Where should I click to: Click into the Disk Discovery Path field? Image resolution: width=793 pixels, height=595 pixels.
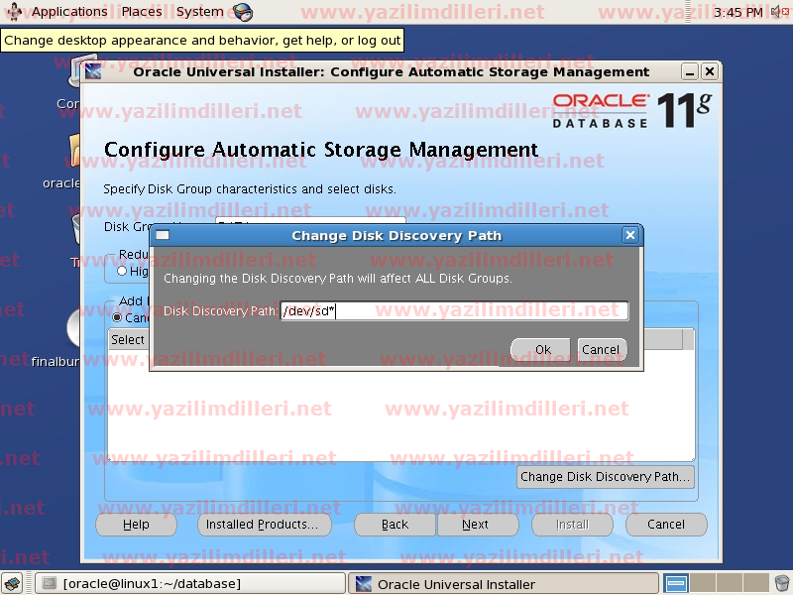point(454,311)
